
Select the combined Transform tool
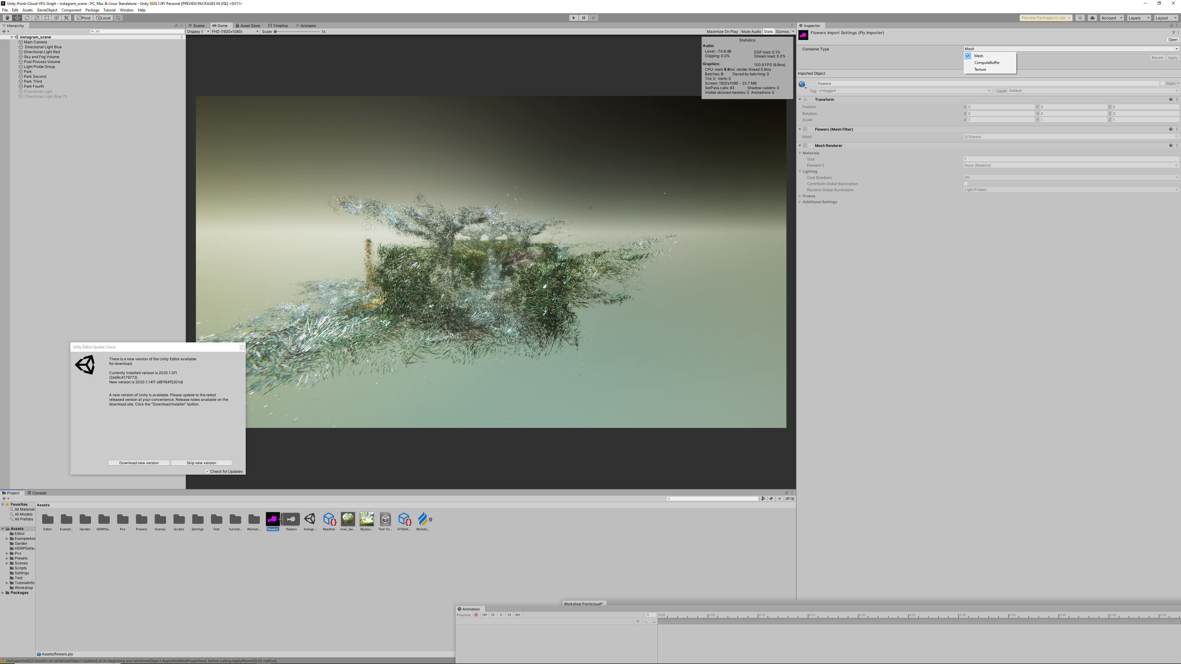(x=57, y=18)
